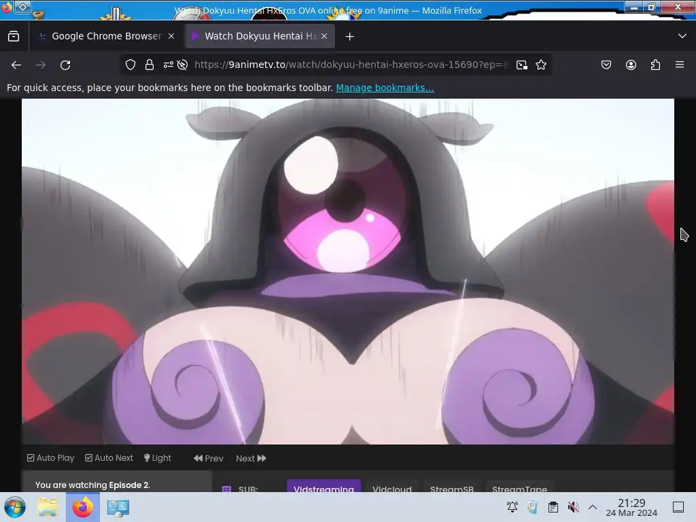Image resolution: width=696 pixels, height=522 pixels.
Task: Bookmark this page with the star icon
Action: [x=540, y=65]
